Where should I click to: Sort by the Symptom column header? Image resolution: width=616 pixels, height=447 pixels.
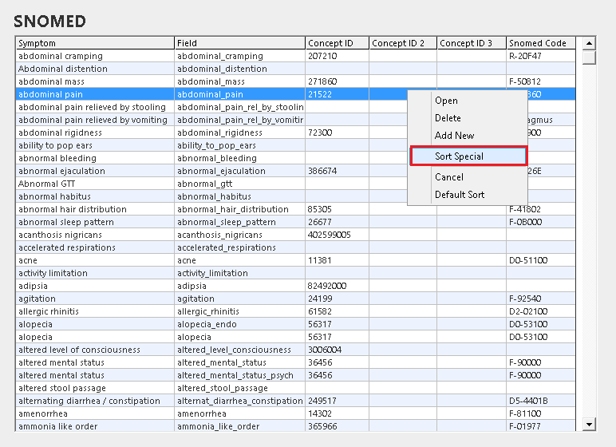point(95,43)
